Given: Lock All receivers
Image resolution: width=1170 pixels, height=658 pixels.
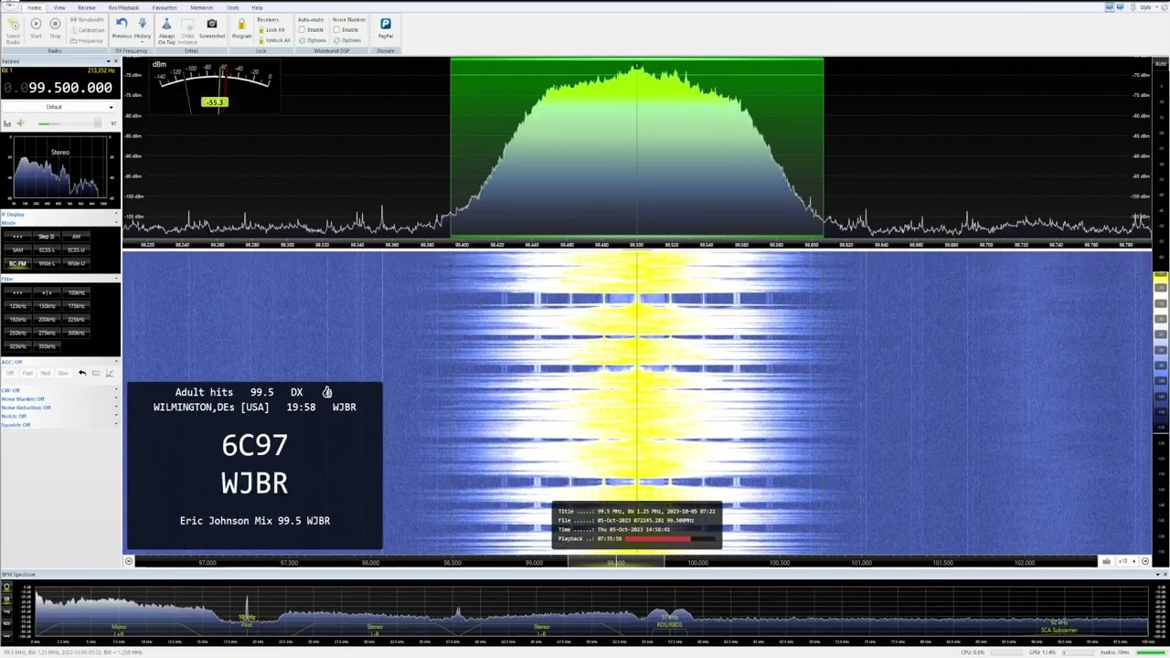Looking at the screenshot, I should (x=271, y=30).
